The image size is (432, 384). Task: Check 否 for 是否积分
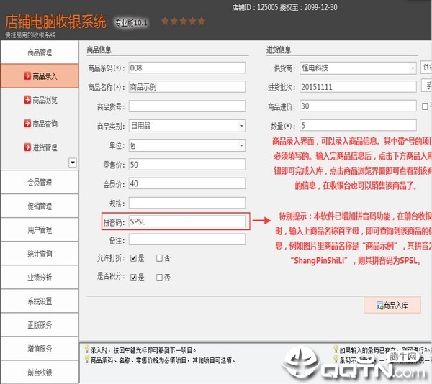pos(159,278)
